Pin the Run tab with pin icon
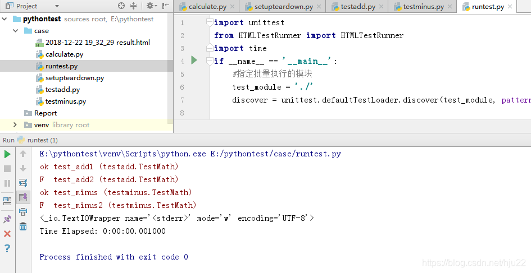This screenshot has width=531, height=273. pyautogui.click(x=7, y=219)
